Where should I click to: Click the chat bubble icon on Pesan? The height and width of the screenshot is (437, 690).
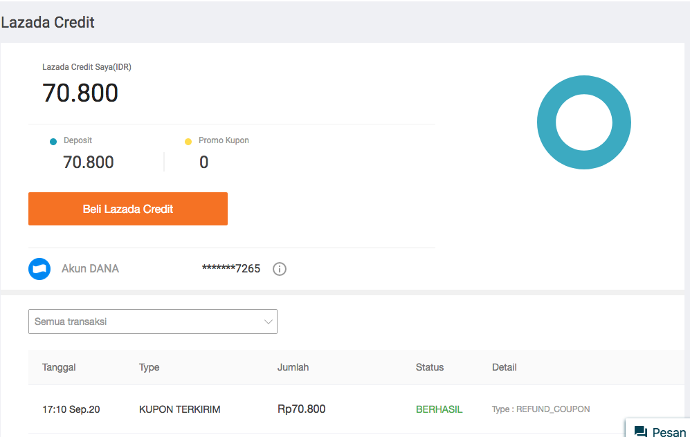click(641, 431)
